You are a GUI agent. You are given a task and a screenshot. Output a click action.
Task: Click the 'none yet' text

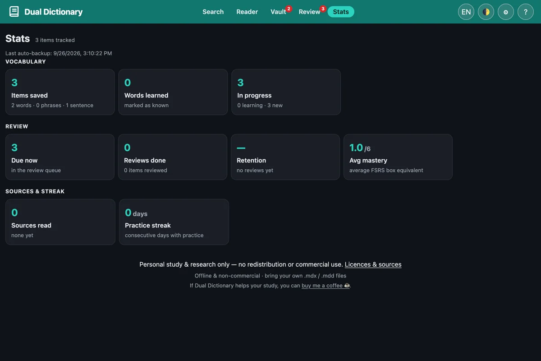tap(22, 235)
